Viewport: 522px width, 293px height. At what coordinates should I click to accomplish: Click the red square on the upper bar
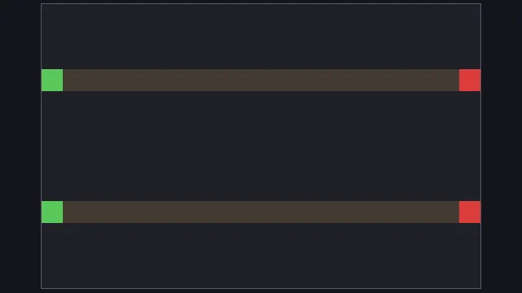point(470,80)
